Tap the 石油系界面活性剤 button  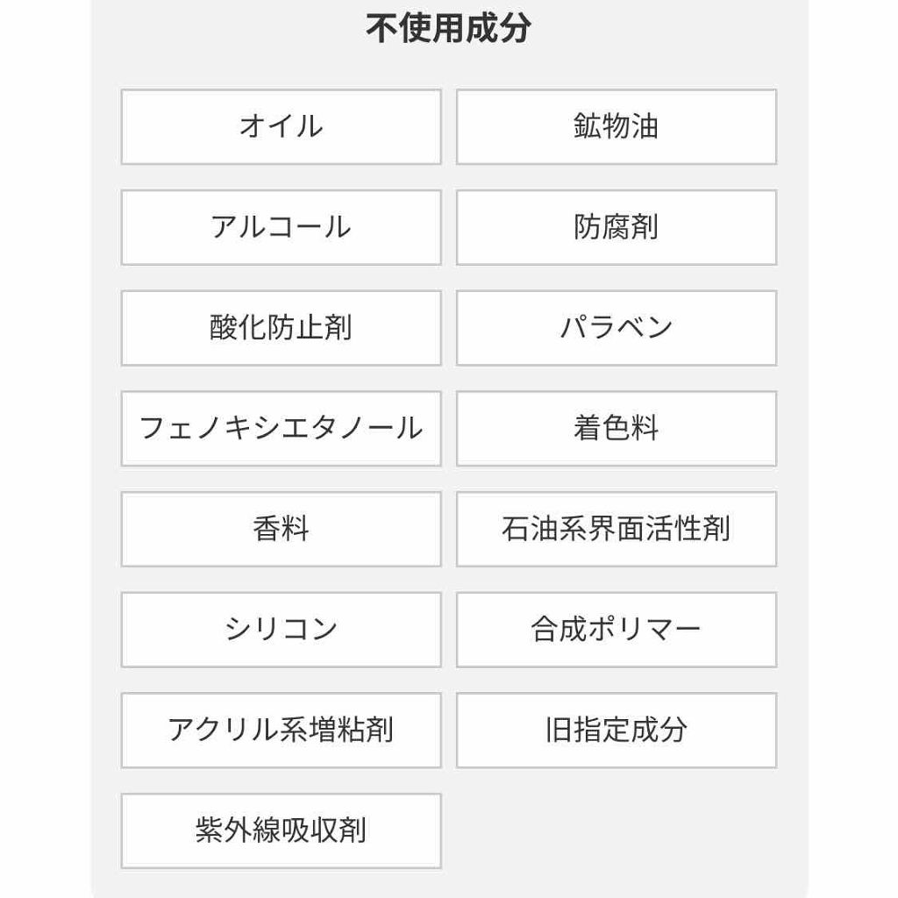click(616, 530)
